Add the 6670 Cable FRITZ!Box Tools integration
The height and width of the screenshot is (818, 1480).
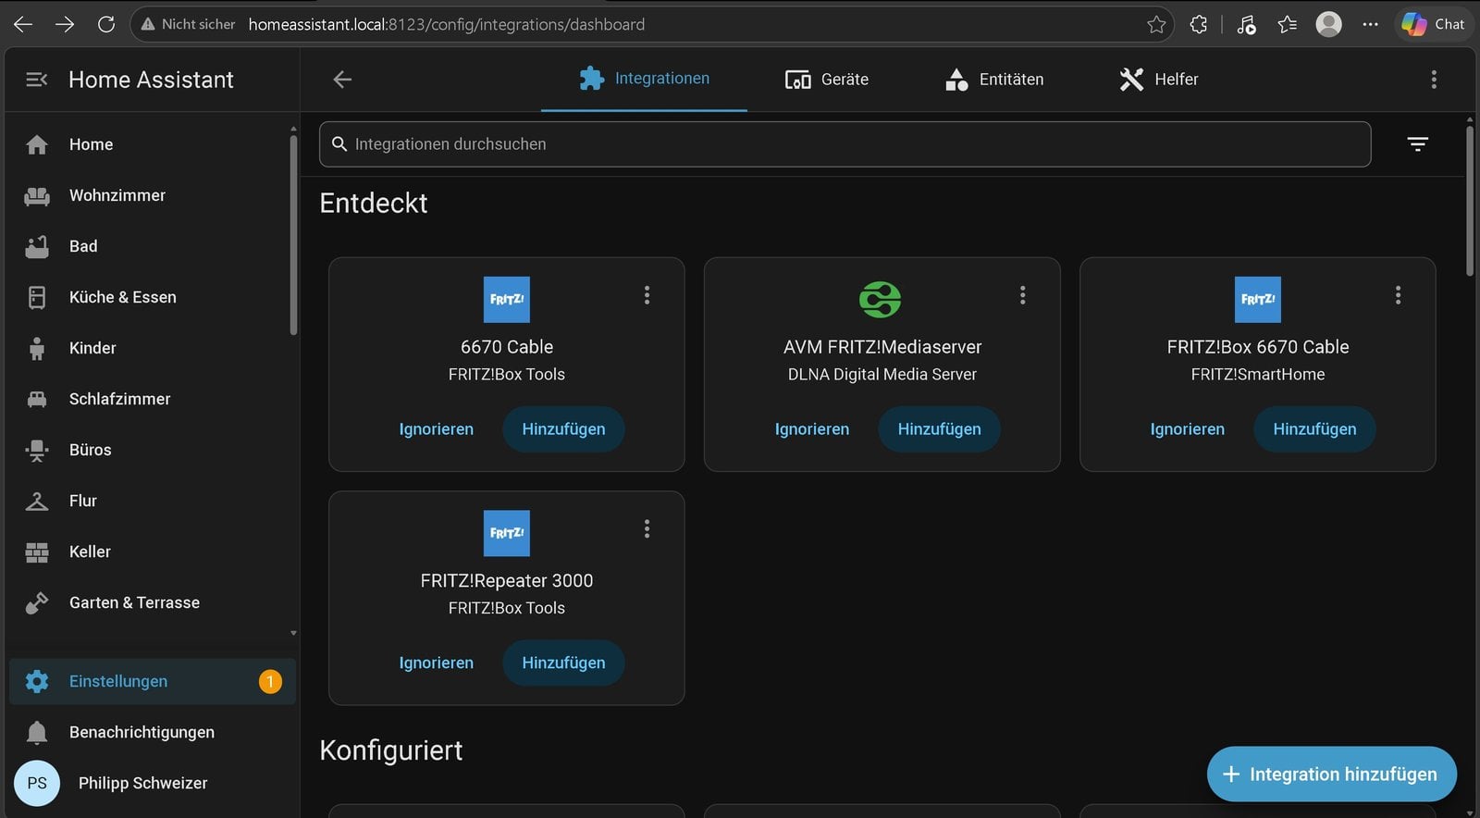[563, 429]
